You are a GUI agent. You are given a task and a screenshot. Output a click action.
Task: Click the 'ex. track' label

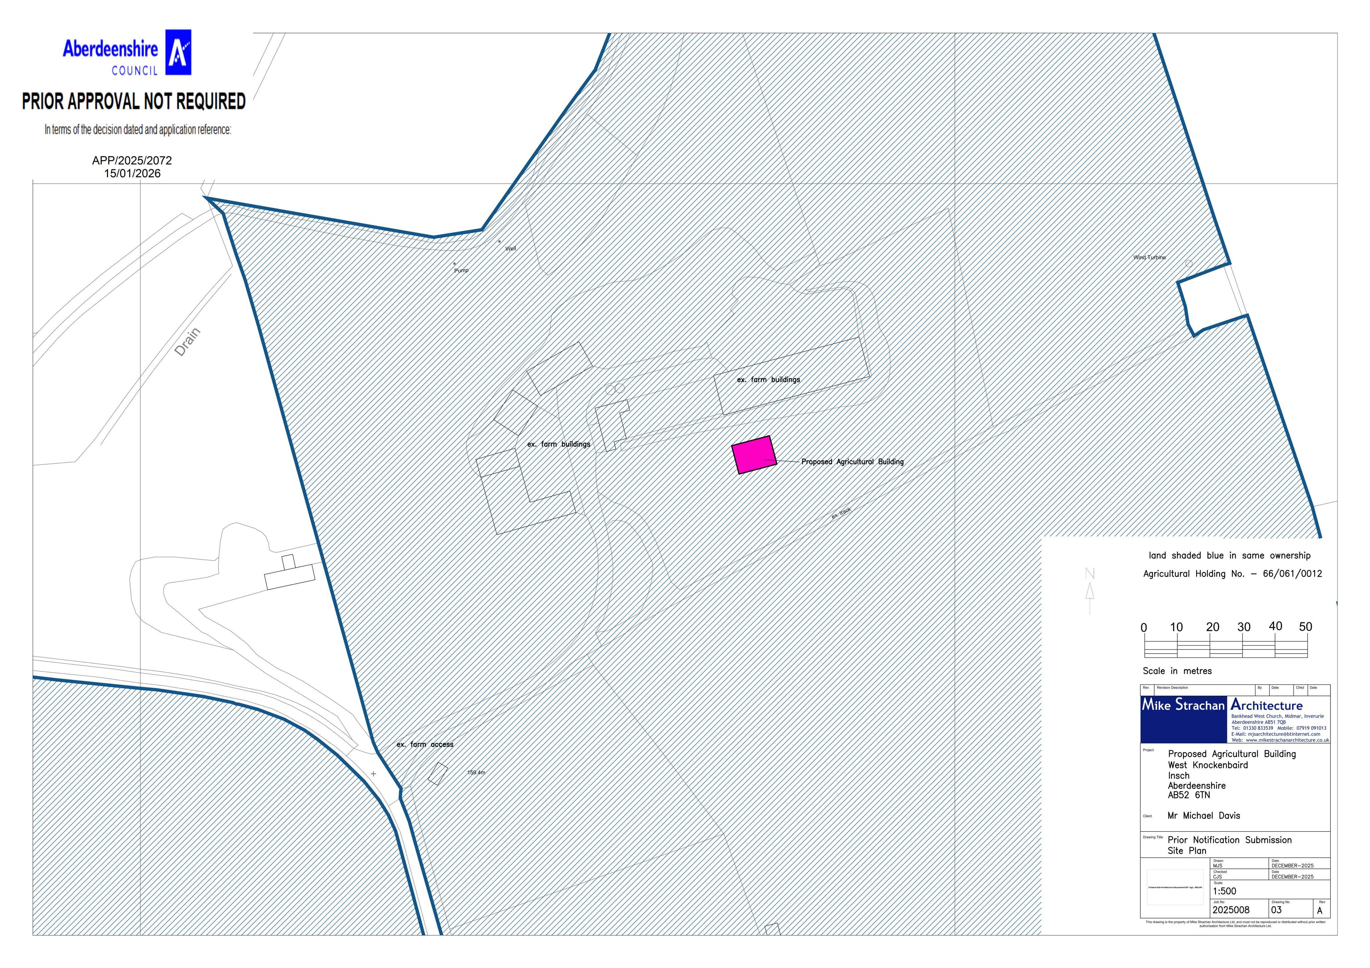pyautogui.click(x=841, y=513)
